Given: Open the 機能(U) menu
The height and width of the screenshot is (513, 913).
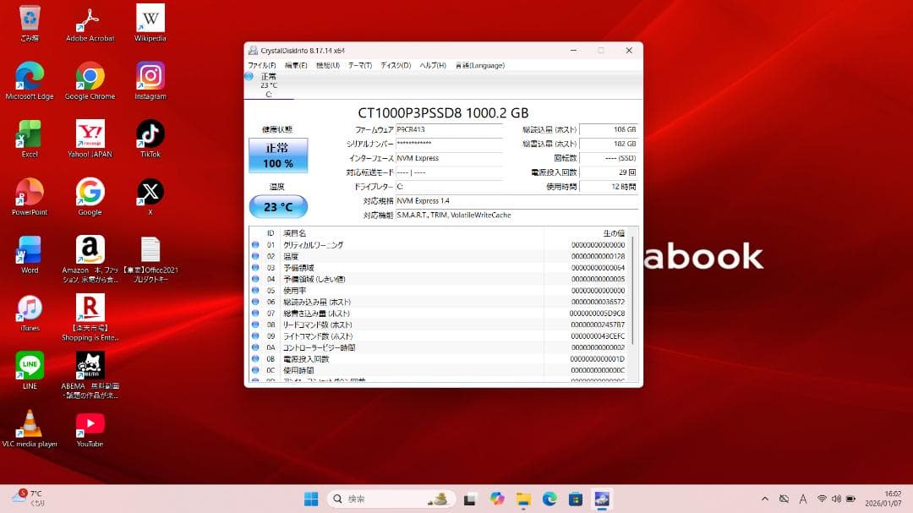Looking at the screenshot, I should point(324,65).
